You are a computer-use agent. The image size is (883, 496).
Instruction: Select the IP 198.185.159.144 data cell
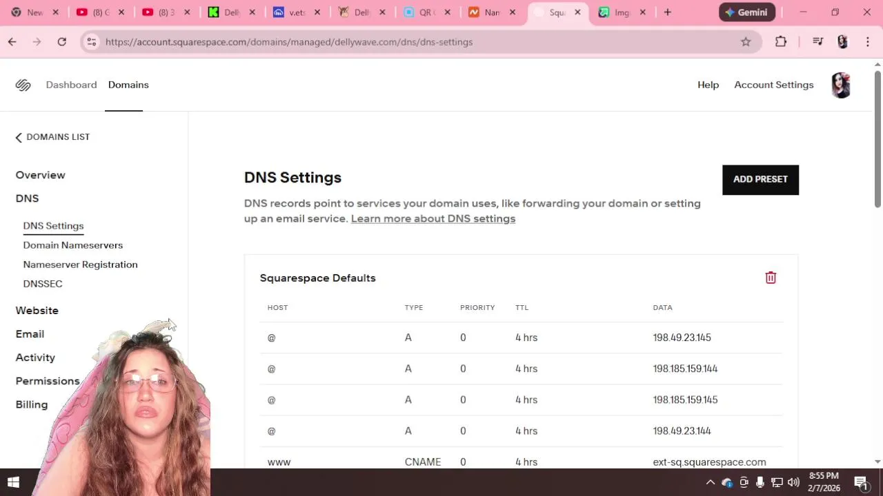pyautogui.click(x=685, y=369)
